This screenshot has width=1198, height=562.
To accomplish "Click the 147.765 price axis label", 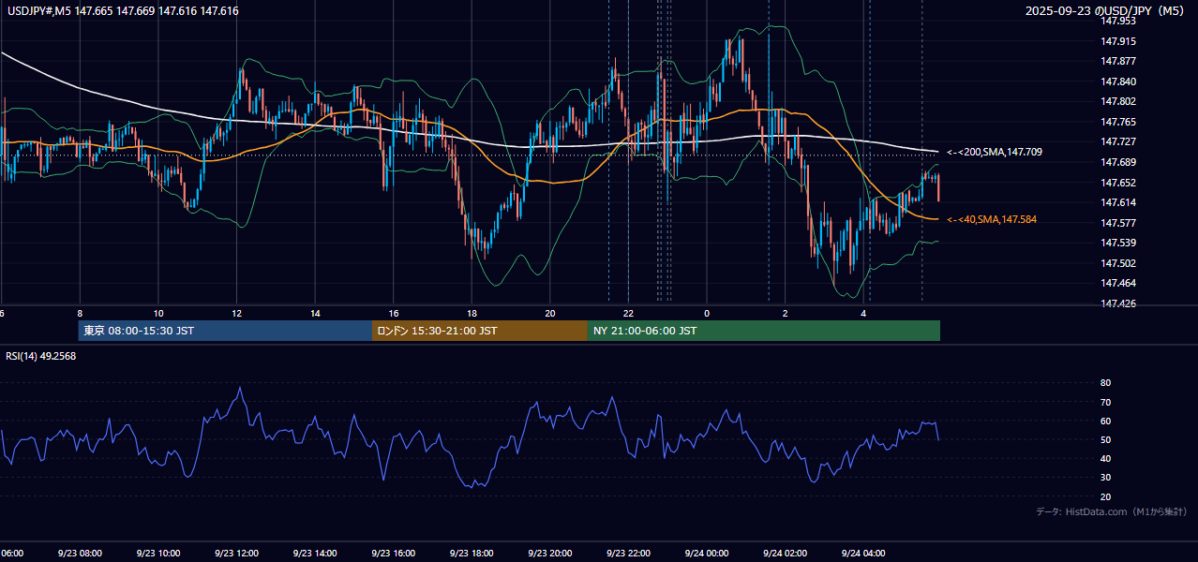I will tap(1119, 122).
